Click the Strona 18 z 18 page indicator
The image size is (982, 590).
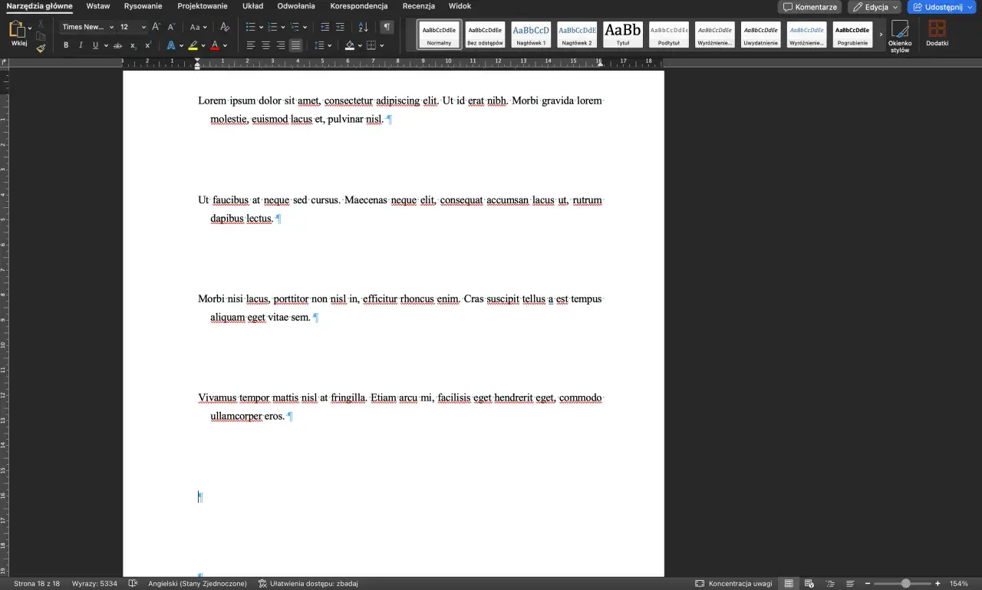[x=37, y=584]
